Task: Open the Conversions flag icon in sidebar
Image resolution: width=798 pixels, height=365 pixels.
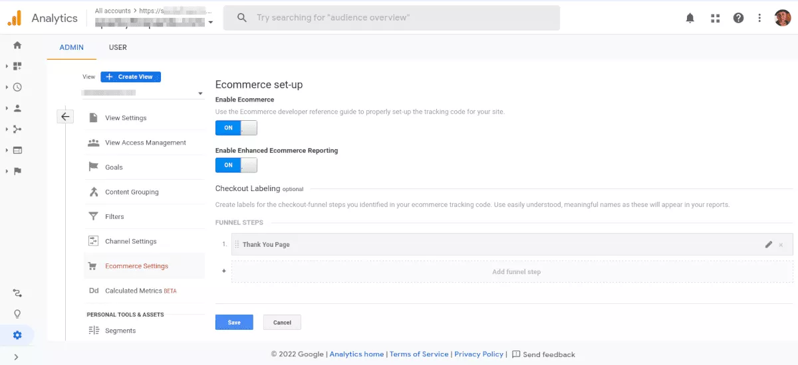Action: pos(17,171)
